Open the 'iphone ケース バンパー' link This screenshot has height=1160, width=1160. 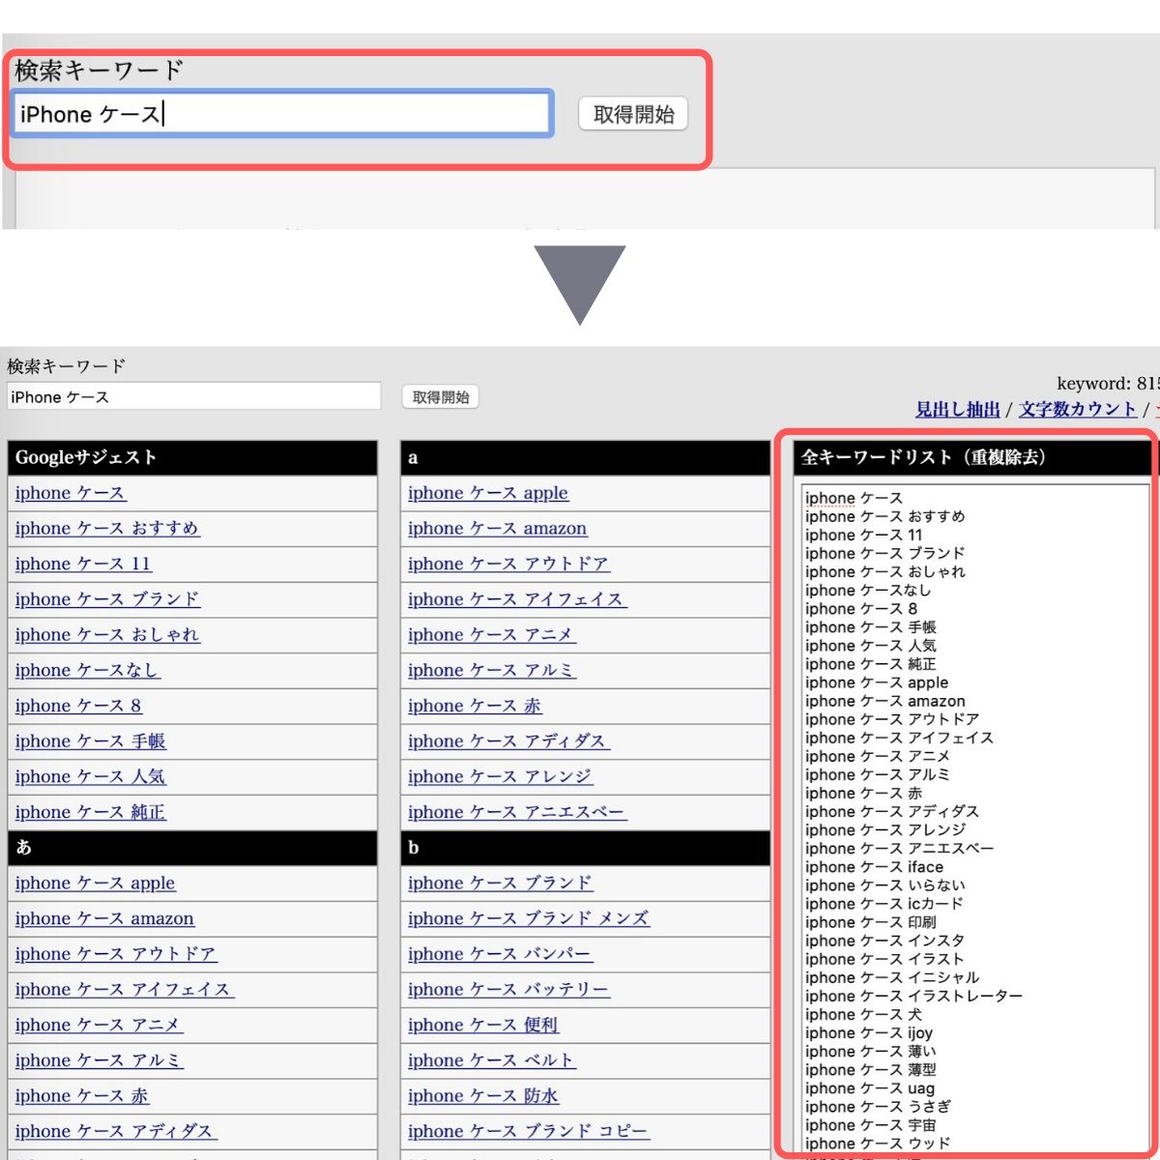pos(501,954)
